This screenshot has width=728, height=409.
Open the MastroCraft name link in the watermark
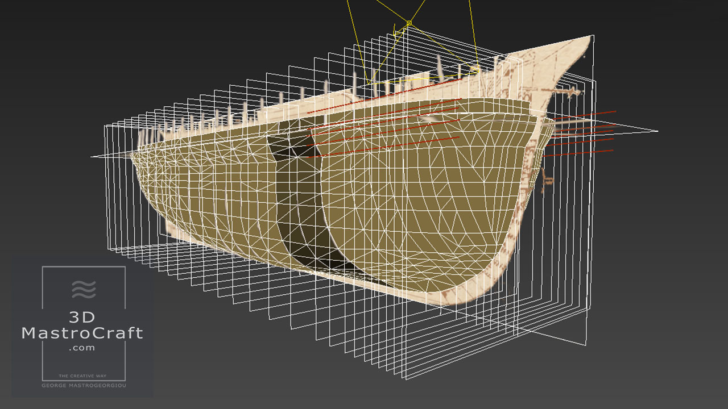click(82, 333)
